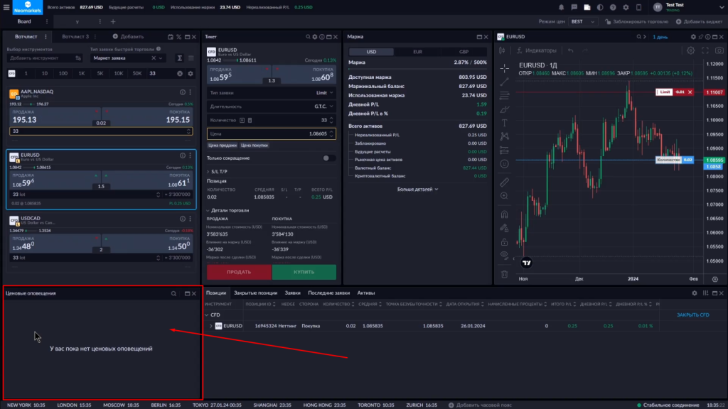The height and width of the screenshot is (409, 728).
Task: Expand Больше деталей in the margin panel
Action: click(x=417, y=189)
